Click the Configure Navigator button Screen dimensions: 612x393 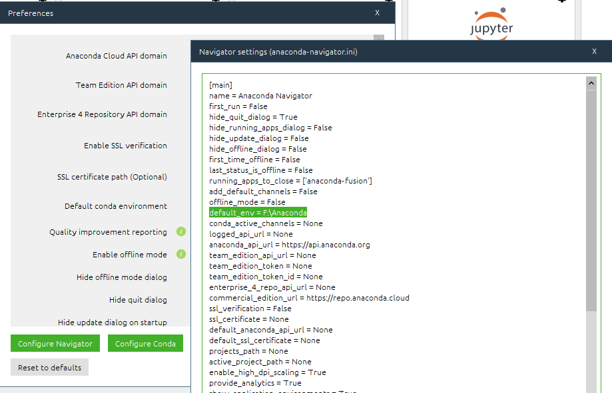tap(55, 343)
